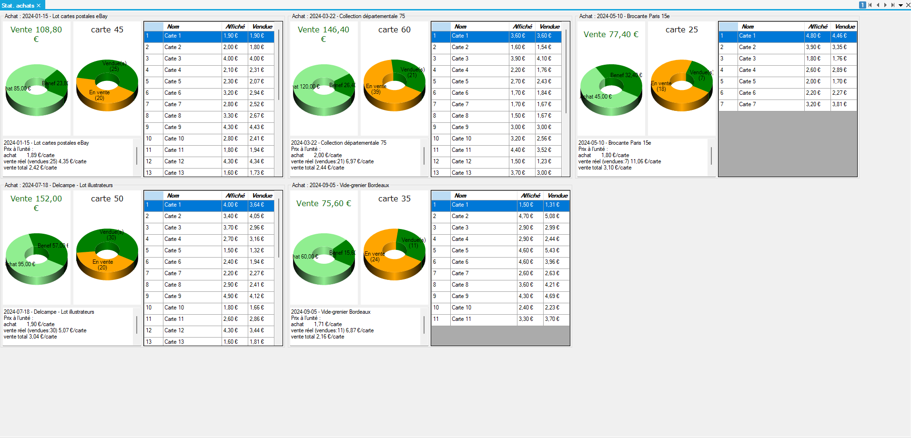
Task: Select page 1 indicator in top bar
Action: [862, 5]
